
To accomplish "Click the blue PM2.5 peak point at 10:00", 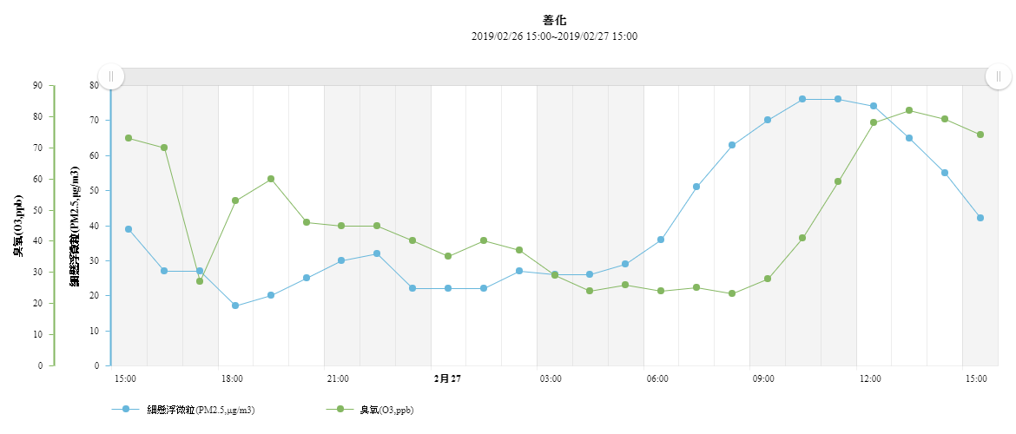I will (x=802, y=99).
